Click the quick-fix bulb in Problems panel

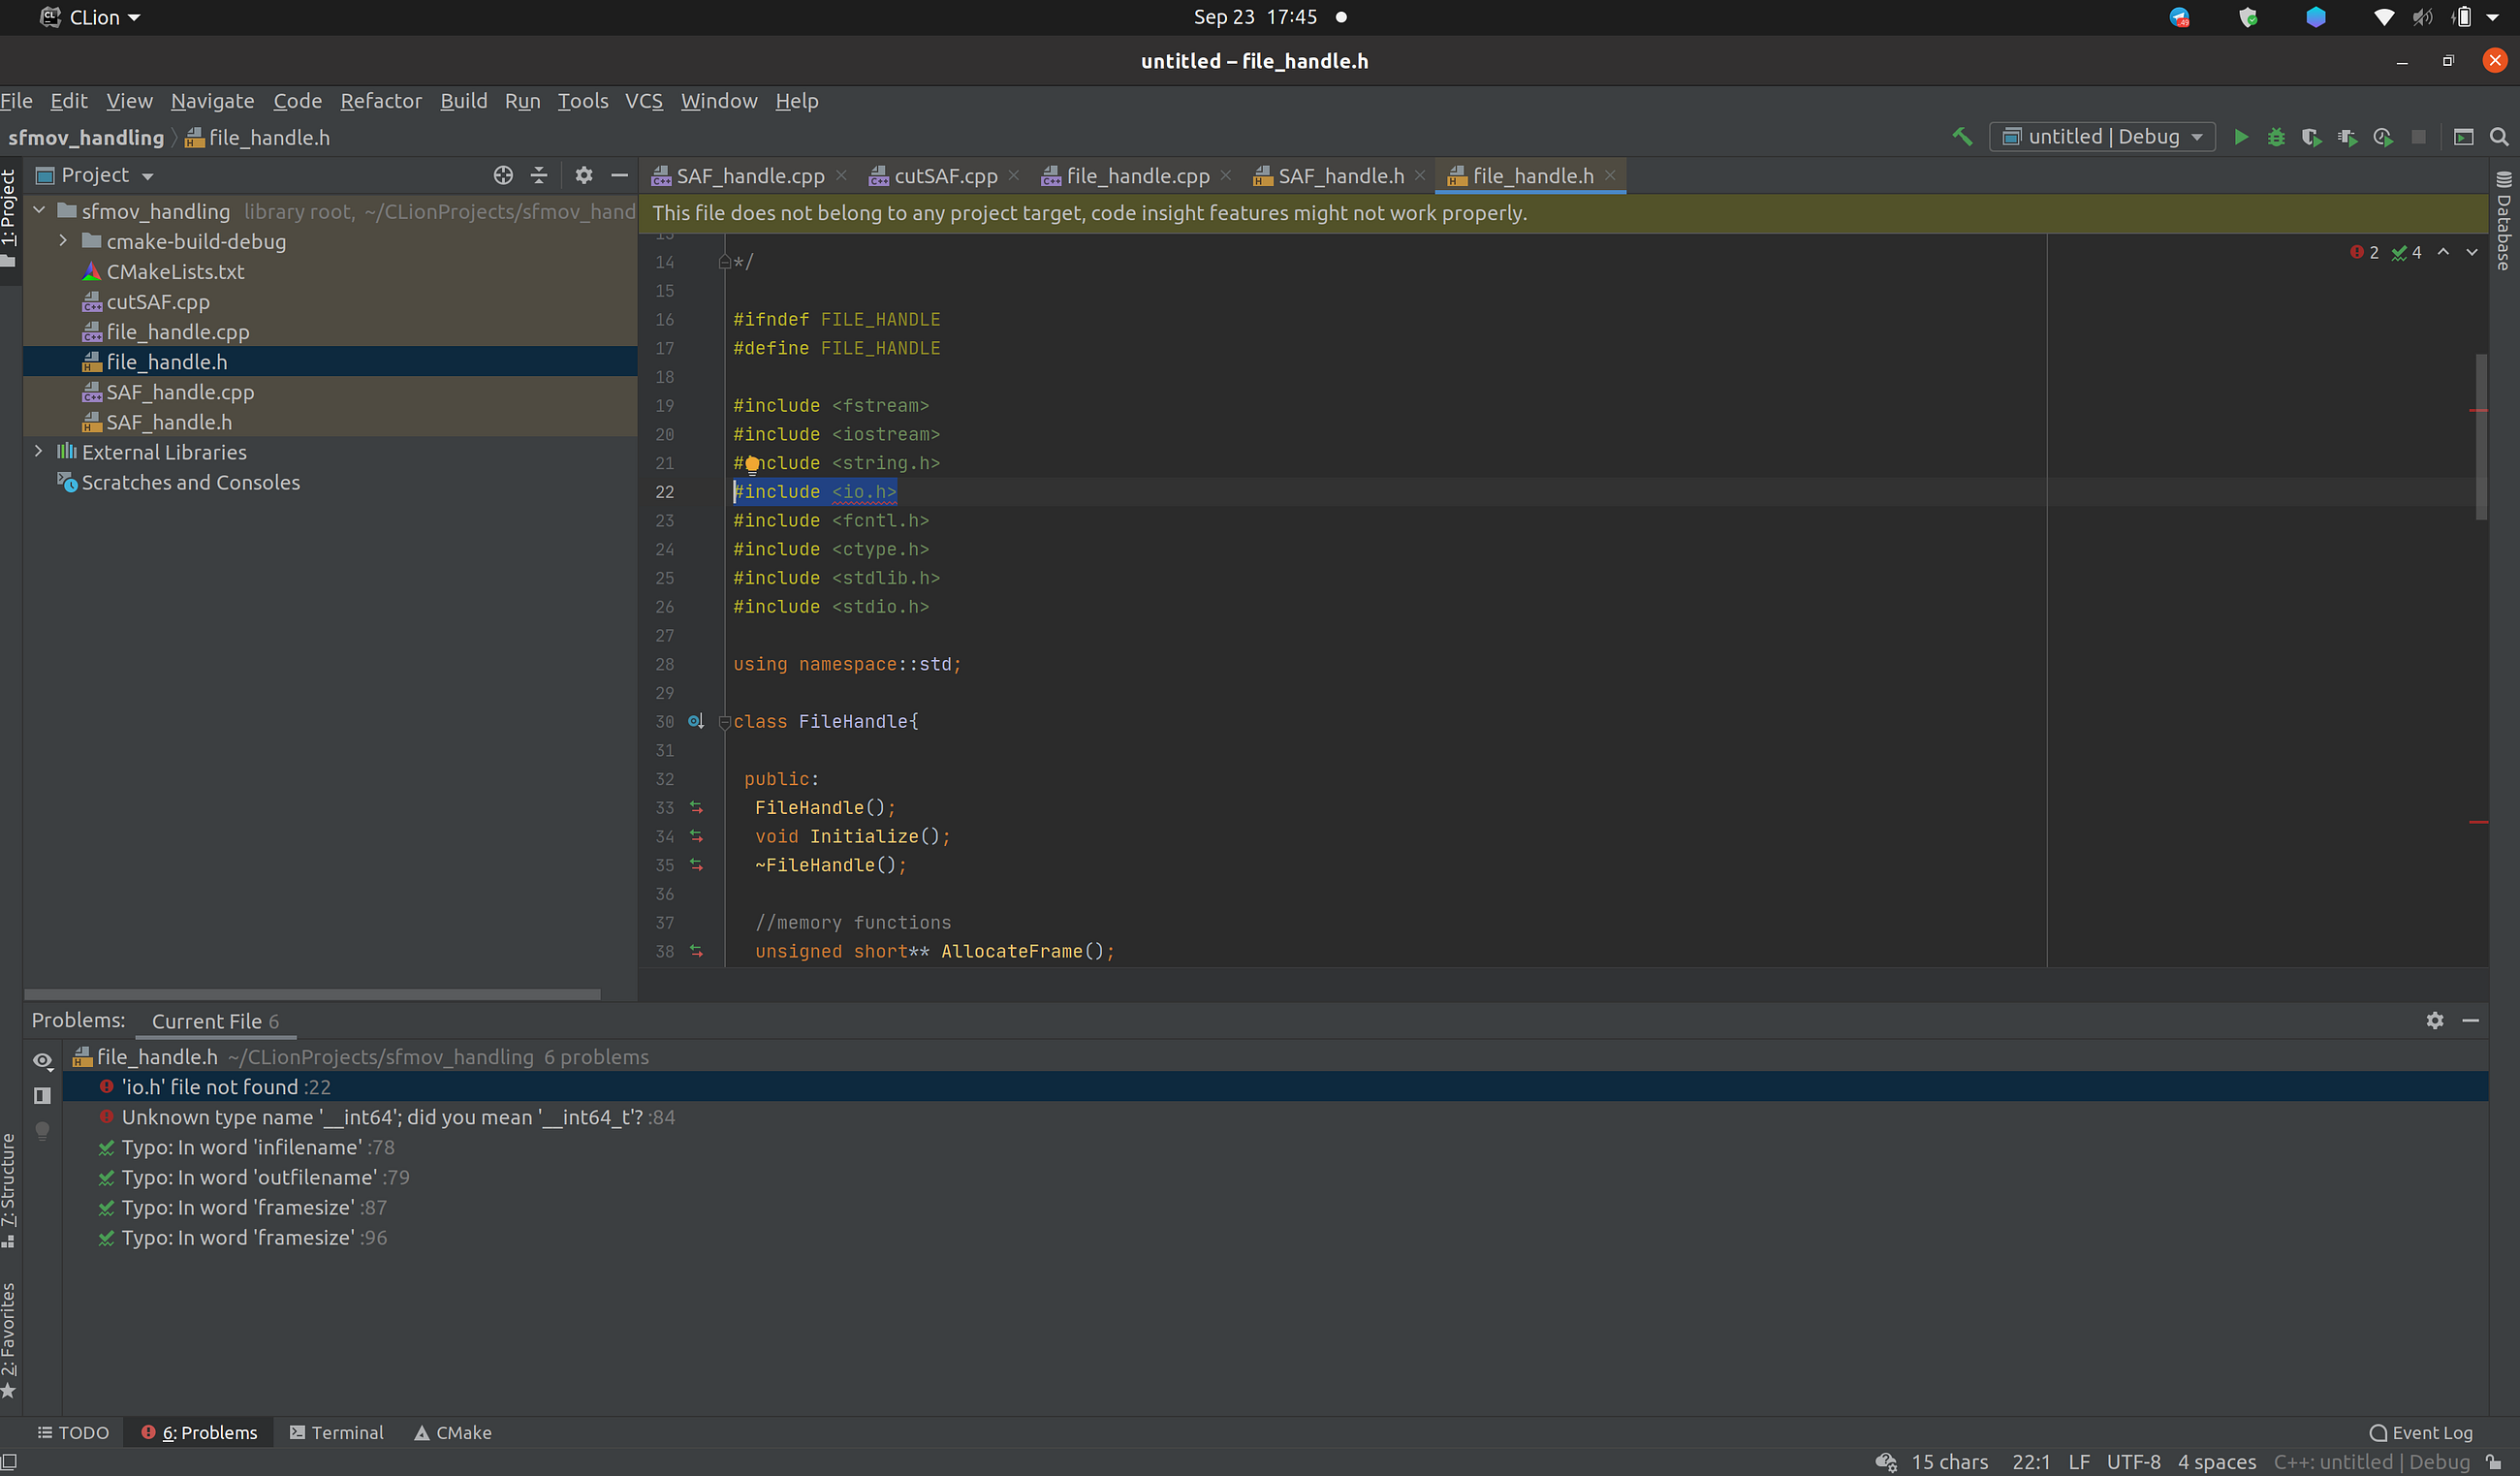(42, 1130)
